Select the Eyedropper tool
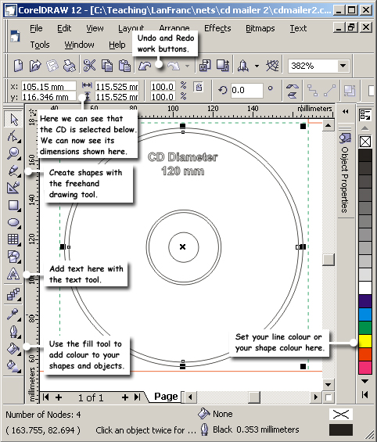 tap(13, 314)
